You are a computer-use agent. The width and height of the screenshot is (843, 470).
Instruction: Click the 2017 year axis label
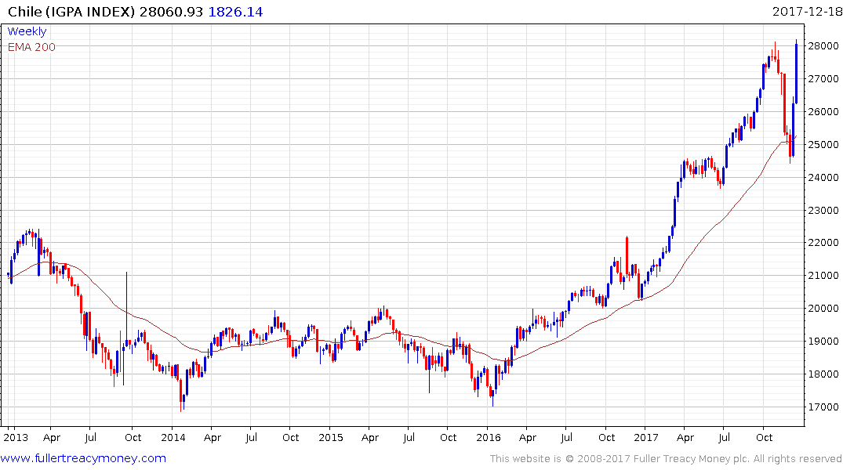coord(645,437)
